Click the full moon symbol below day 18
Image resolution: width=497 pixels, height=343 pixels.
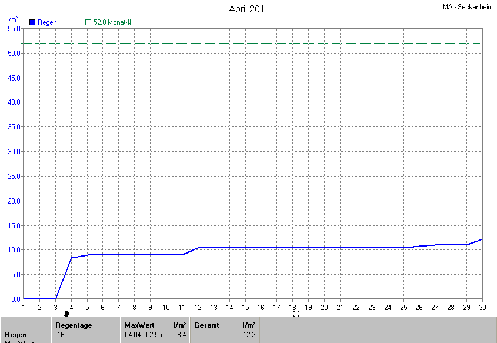pos(296,314)
